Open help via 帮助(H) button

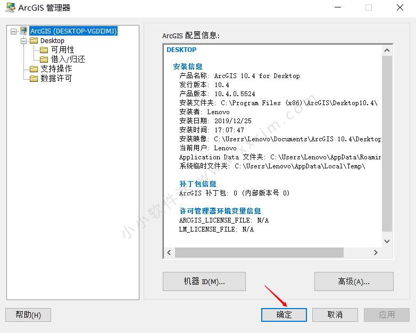(x=28, y=315)
